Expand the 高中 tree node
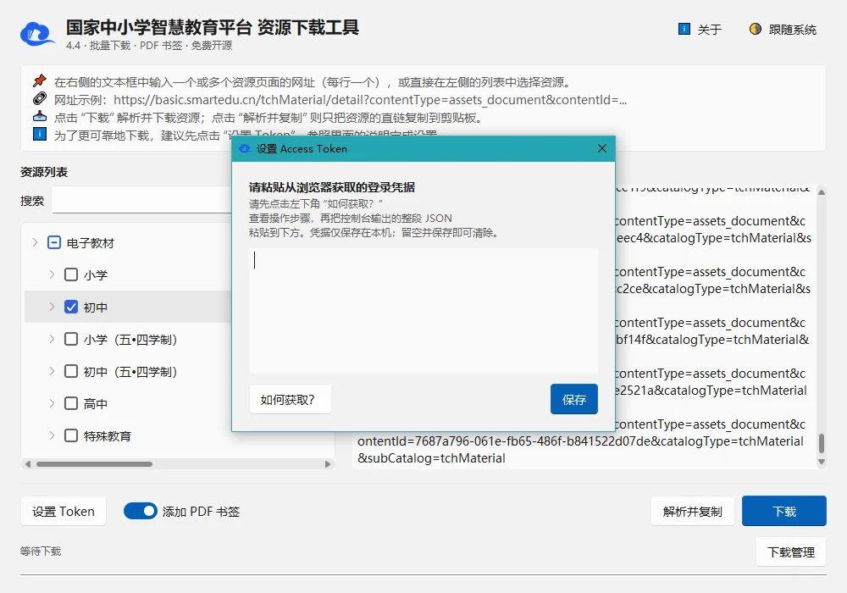This screenshot has width=847, height=593. [52, 403]
